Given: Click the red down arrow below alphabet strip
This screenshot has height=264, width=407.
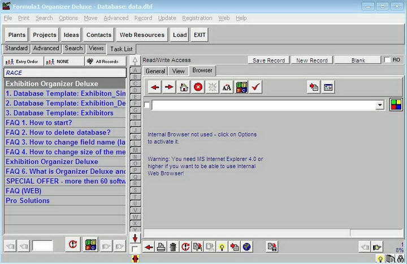Looking at the screenshot, I should (x=135, y=237).
